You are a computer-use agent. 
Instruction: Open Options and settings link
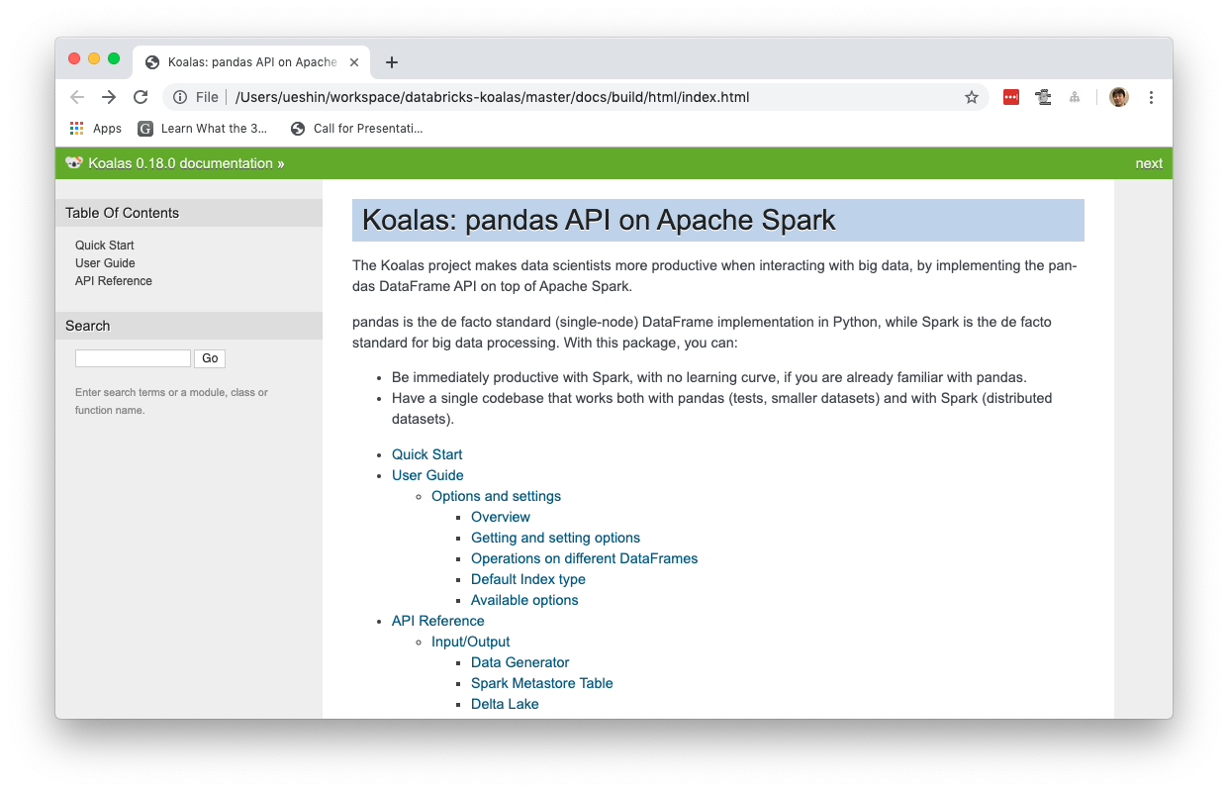click(x=496, y=496)
